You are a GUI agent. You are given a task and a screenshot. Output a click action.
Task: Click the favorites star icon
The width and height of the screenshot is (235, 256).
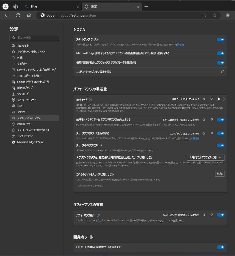coord(214,15)
